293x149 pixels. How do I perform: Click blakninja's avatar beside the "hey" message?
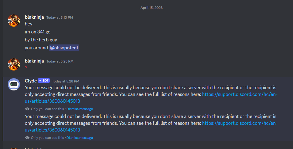coord(14,20)
